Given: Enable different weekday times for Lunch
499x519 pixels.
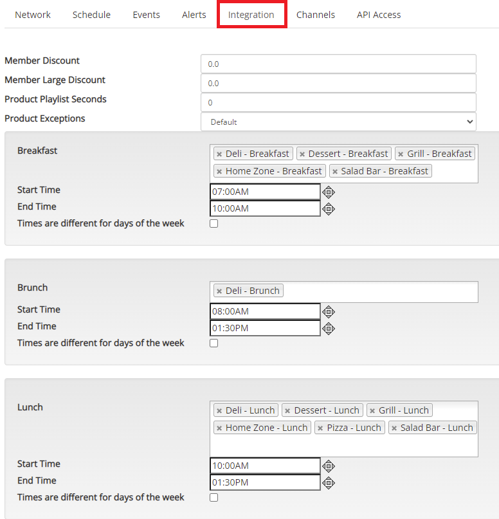Looking at the screenshot, I should click(213, 497).
